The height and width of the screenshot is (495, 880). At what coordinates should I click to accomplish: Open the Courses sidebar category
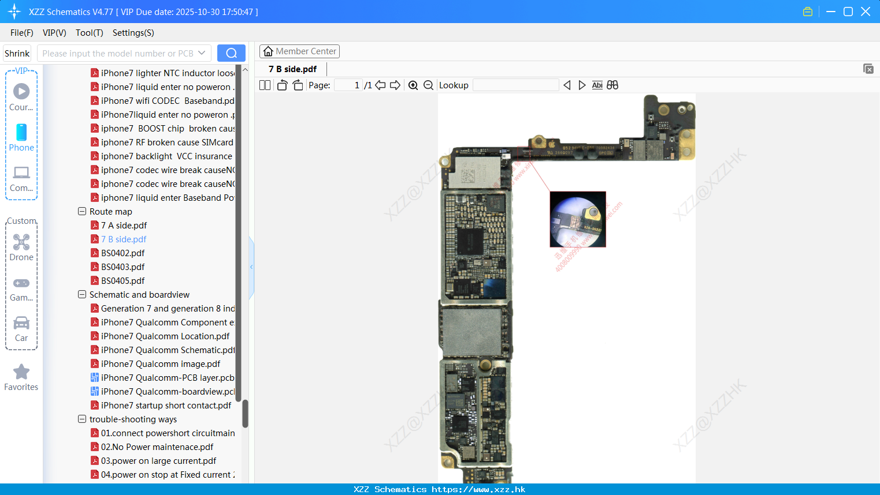pos(21,97)
